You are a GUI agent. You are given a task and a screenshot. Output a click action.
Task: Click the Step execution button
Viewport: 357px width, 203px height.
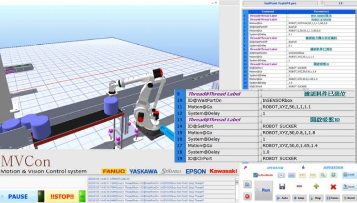pyautogui.click(x=316, y=197)
